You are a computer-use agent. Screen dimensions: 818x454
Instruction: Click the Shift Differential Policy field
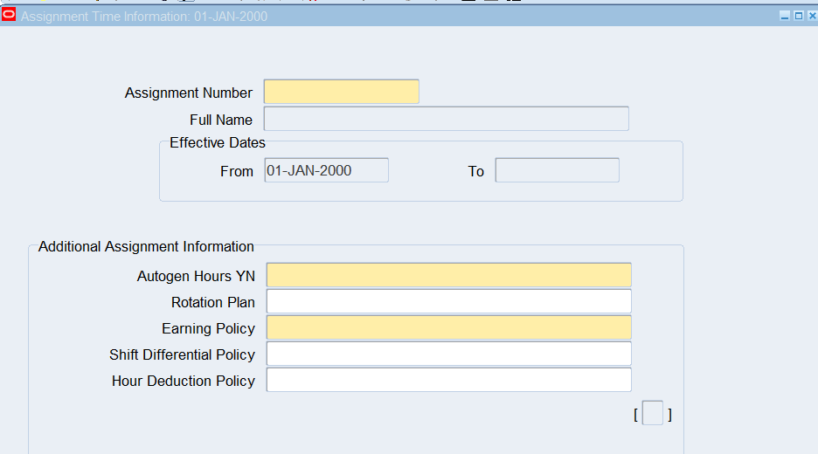tap(448, 354)
